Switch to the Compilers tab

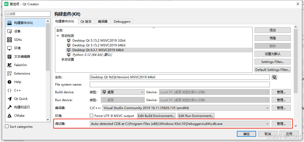[103, 22]
